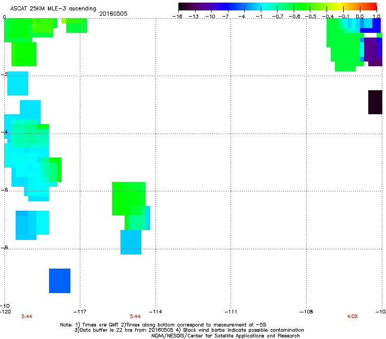The width and height of the screenshot is (386, 339).
Task: Pick the yellow section of the colorbar
Action: point(340,7)
